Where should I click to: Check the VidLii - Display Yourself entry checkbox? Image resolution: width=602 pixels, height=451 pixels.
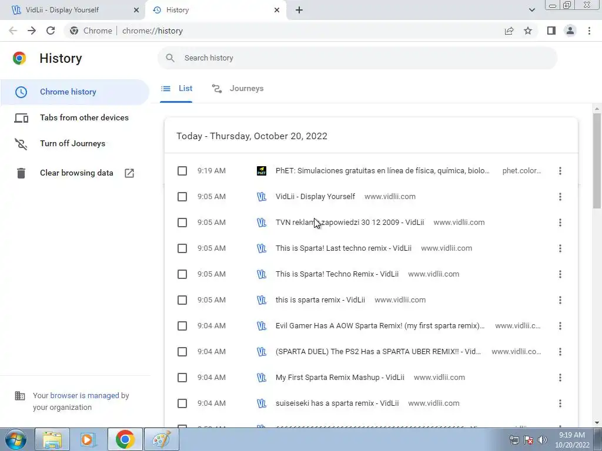[x=182, y=197]
